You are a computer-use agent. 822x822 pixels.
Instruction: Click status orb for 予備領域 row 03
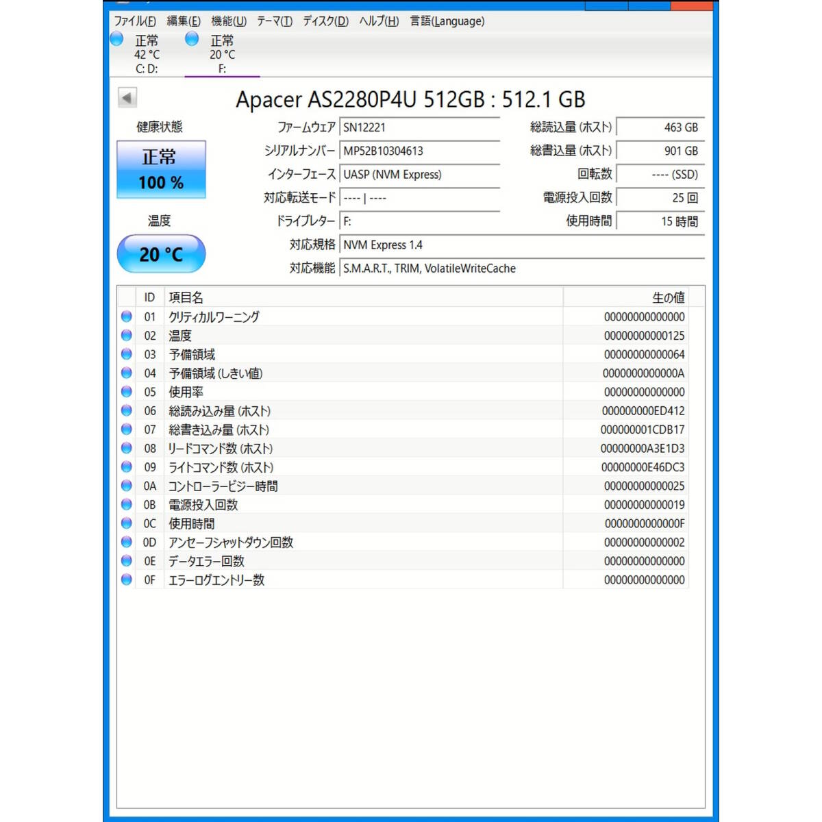click(x=127, y=354)
